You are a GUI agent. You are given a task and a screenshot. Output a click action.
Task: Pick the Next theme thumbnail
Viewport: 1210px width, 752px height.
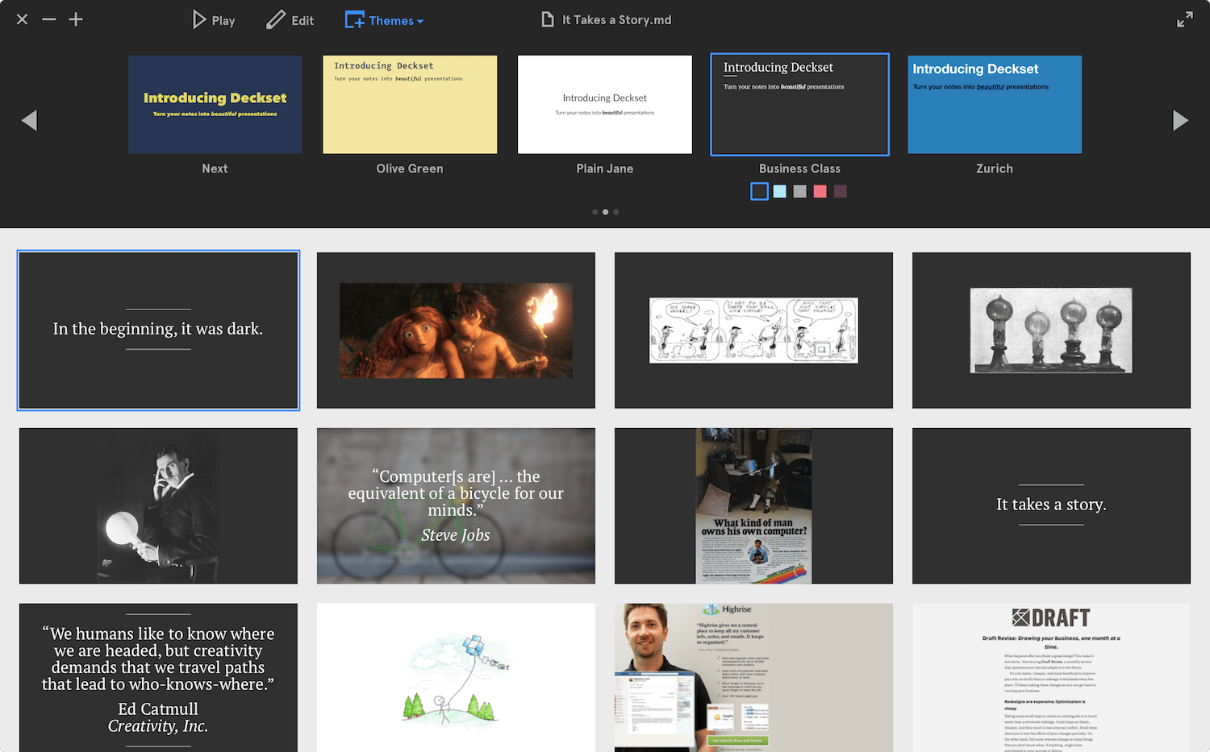coord(215,105)
